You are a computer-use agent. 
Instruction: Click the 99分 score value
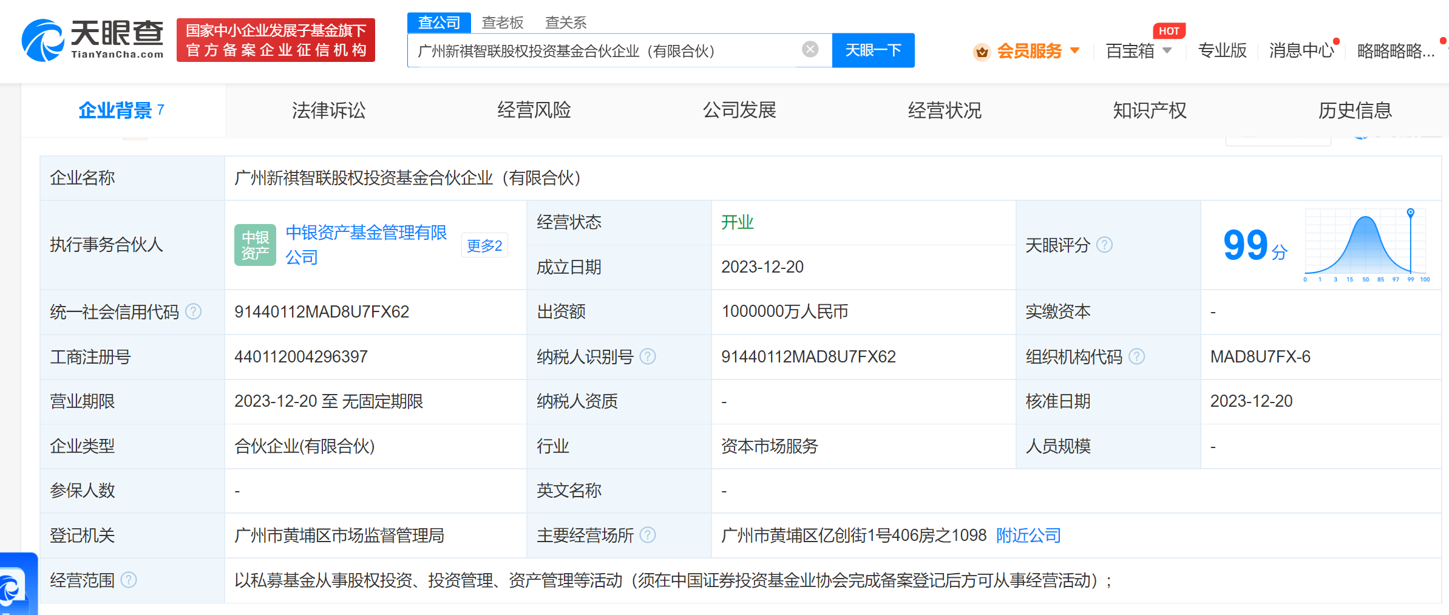[x=1255, y=245]
